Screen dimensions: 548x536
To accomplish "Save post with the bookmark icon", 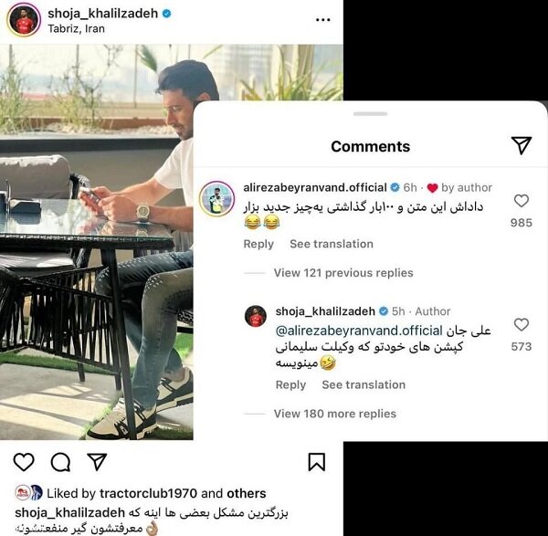I will [x=317, y=462].
